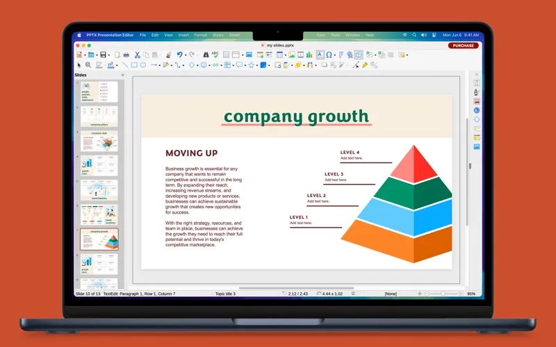The height and width of the screenshot is (347, 556).
Task: Insert special character Omega icon
Action: pyautogui.click(x=329, y=55)
